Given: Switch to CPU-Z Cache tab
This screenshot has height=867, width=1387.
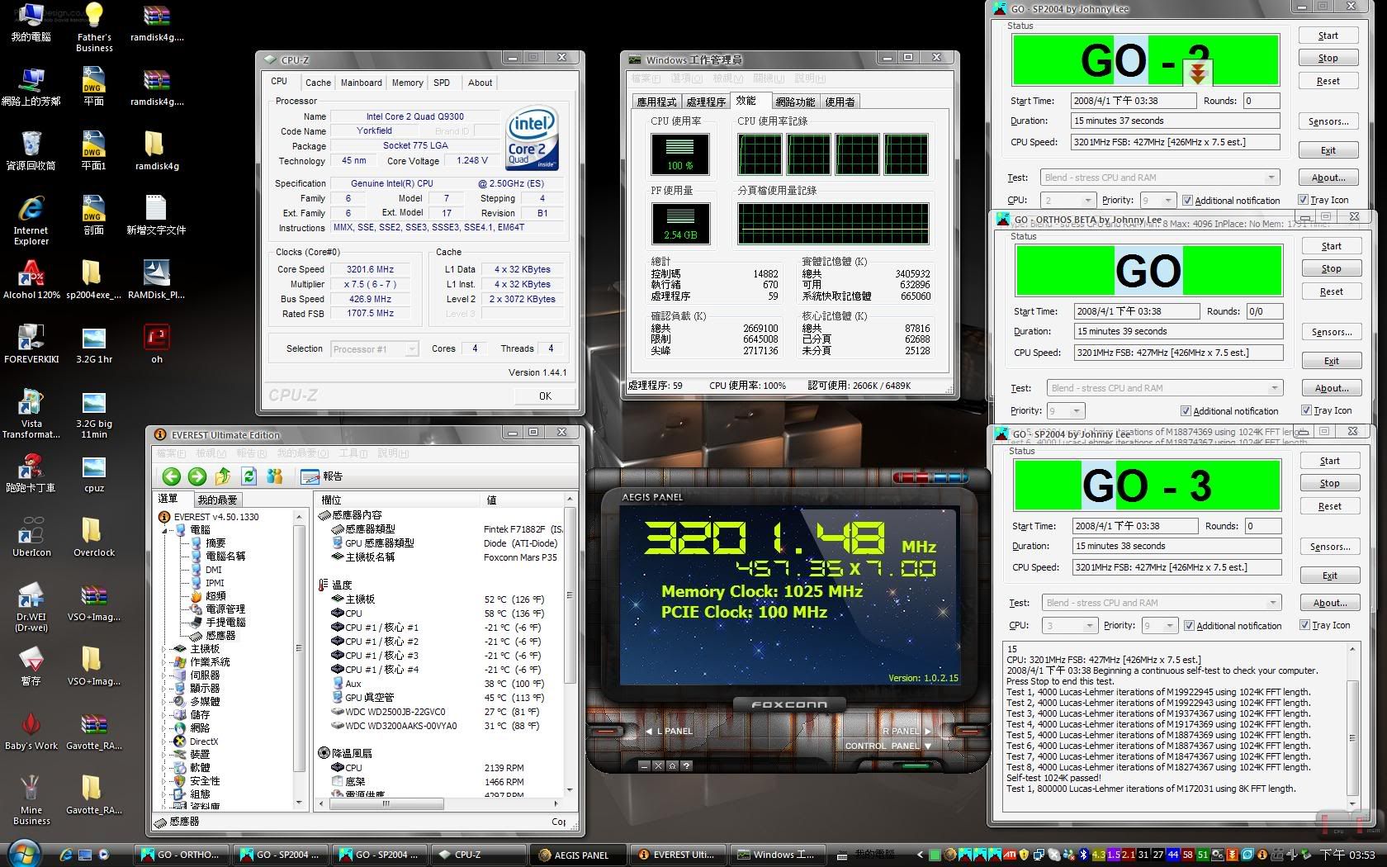Looking at the screenshot, I should tap(318, 83).
